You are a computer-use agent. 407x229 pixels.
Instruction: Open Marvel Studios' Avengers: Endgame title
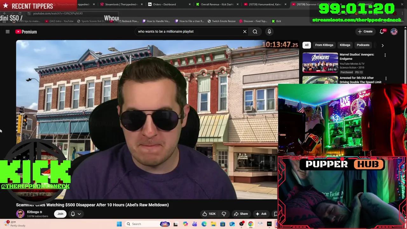357,57
